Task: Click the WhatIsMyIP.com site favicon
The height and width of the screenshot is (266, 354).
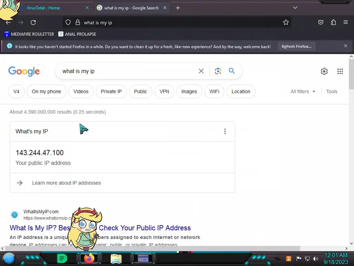Action: click(15, 214)
